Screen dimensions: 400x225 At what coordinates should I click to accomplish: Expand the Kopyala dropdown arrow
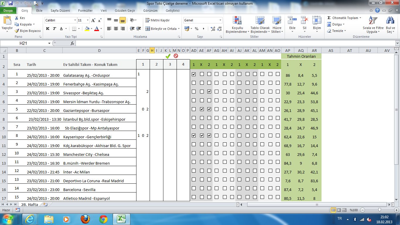(x=34, y=24)
